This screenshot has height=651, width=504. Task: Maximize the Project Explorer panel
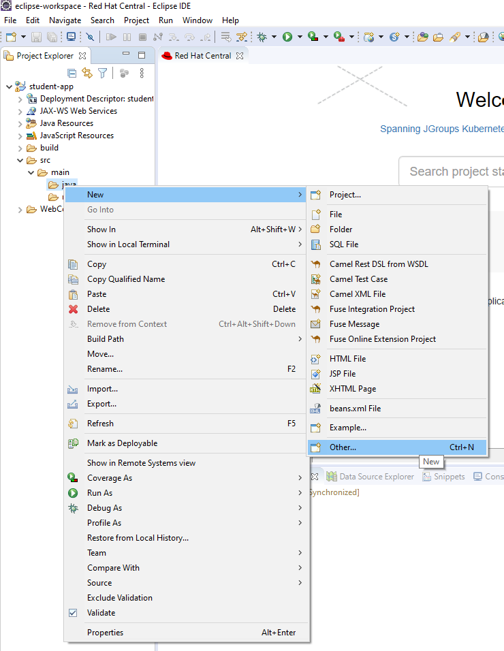point(142,54)
